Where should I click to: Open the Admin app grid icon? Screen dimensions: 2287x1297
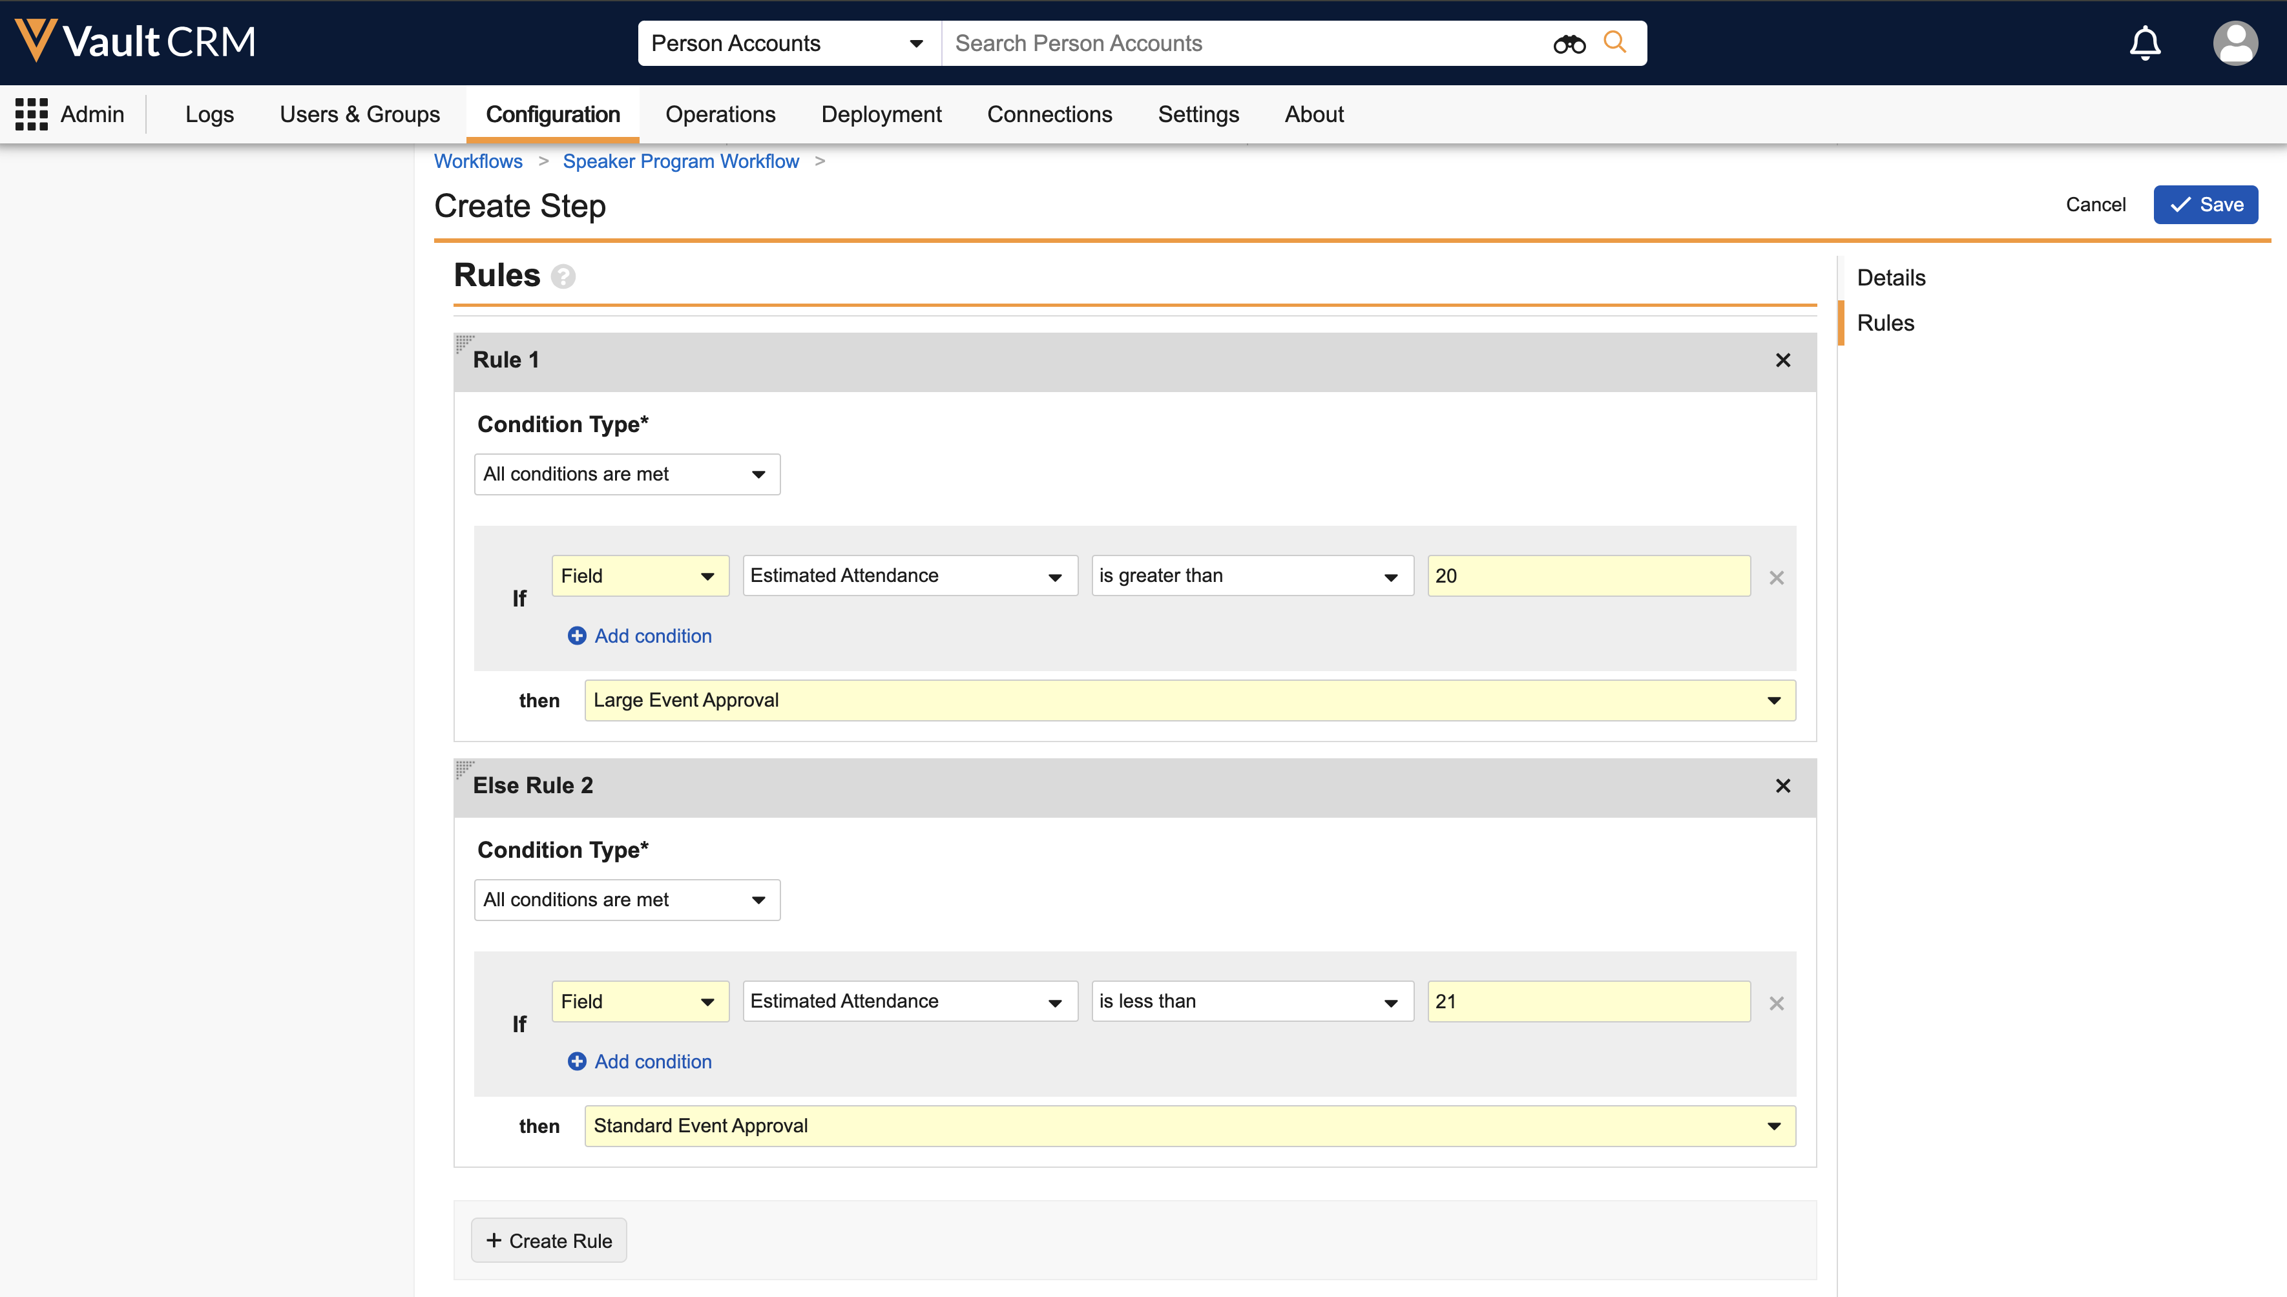[x=31, y=114]
